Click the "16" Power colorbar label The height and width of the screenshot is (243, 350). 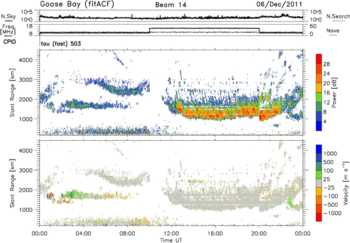(x=326, y=93)
